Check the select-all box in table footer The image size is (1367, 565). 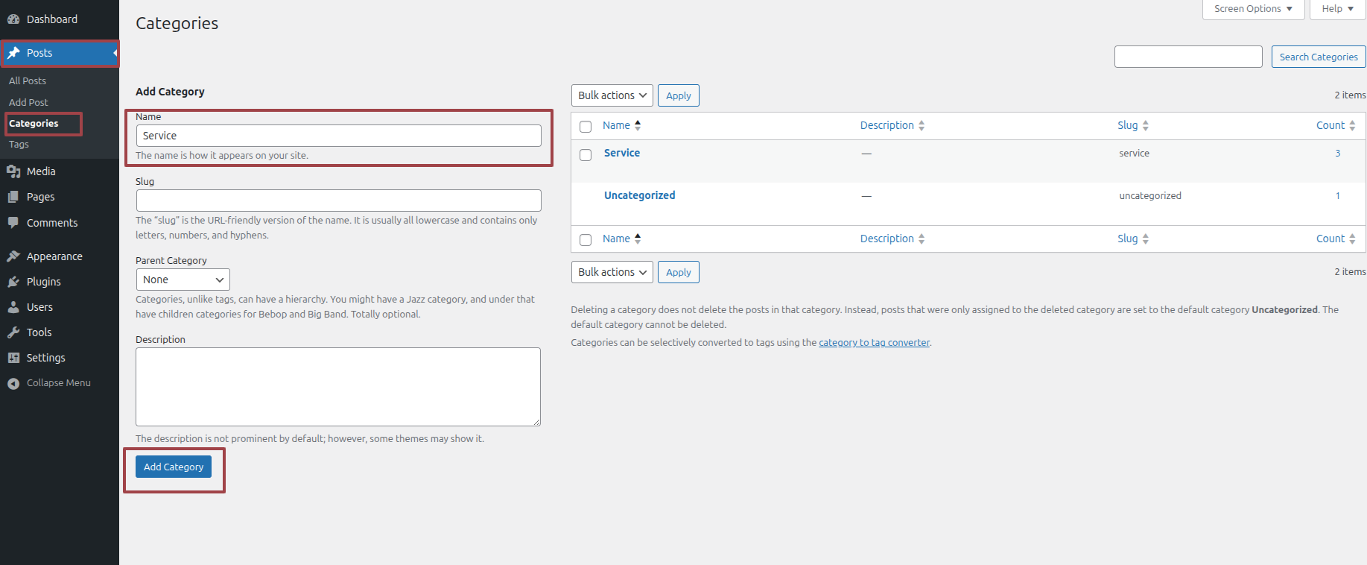tap(586, 240)
